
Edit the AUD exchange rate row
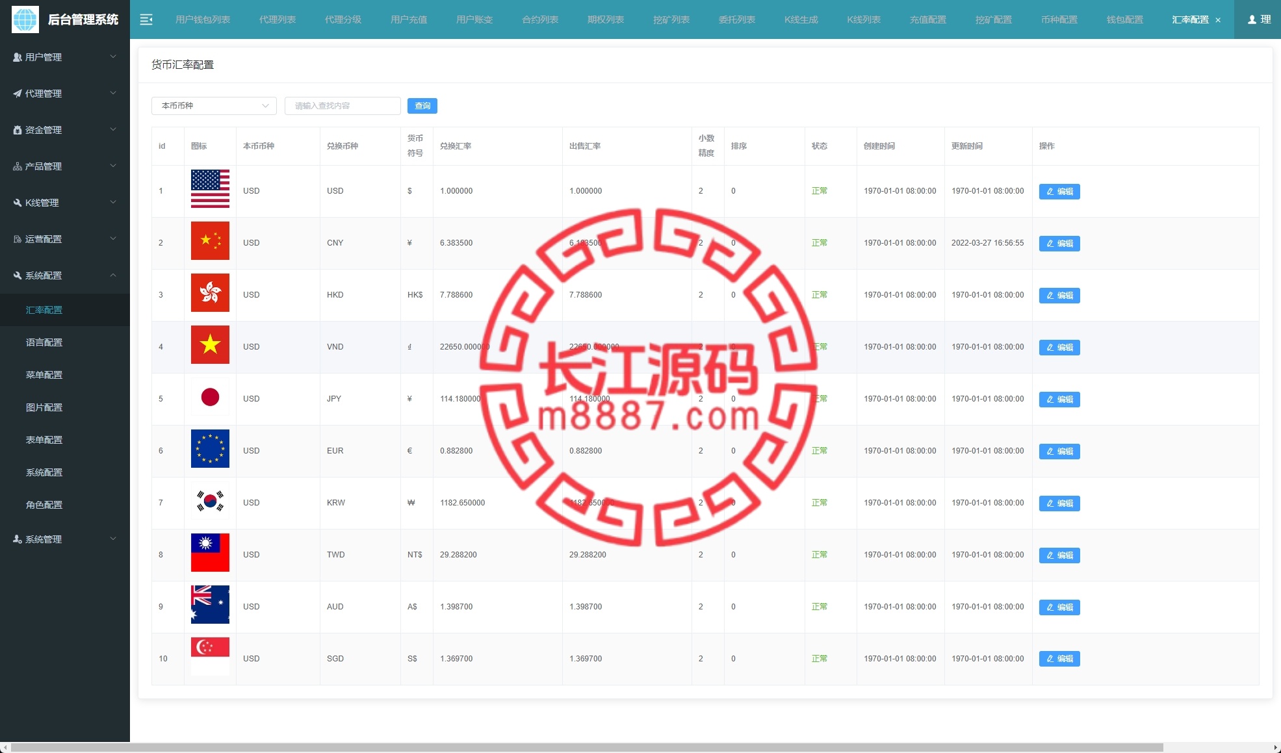(x=1059, y=607)
